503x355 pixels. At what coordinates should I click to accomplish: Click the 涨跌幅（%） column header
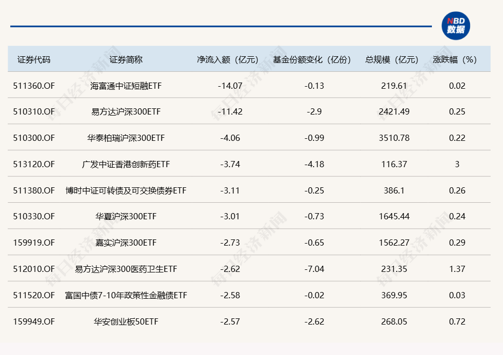tap(456, 59)
